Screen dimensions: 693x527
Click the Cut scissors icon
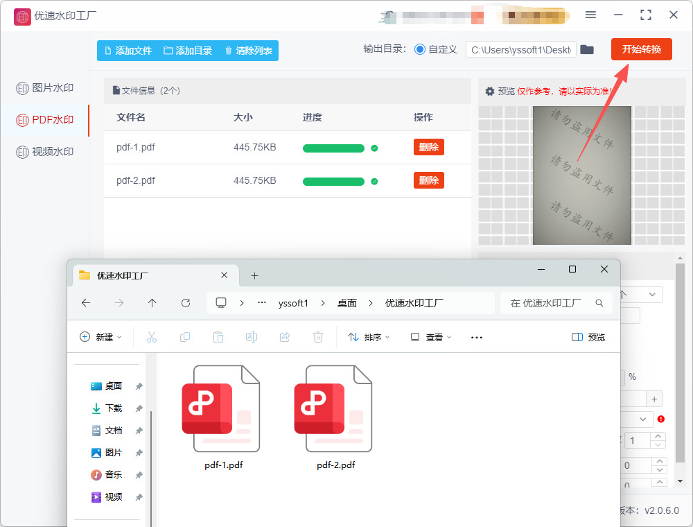(x=152, y=337)
